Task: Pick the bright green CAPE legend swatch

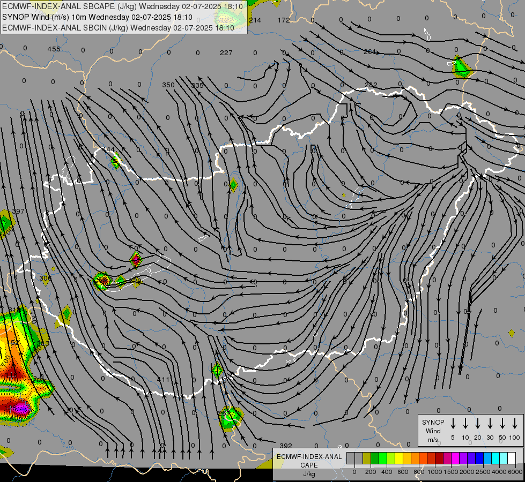Action: point(383,458)
